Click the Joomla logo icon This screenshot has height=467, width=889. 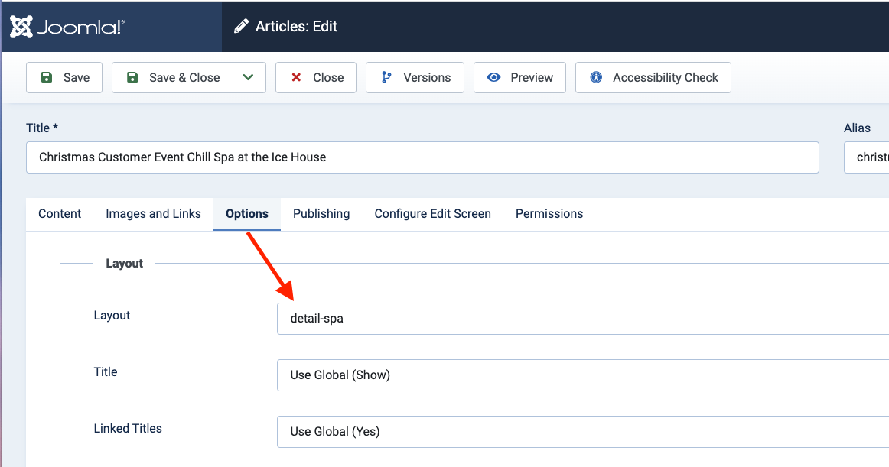21,27
